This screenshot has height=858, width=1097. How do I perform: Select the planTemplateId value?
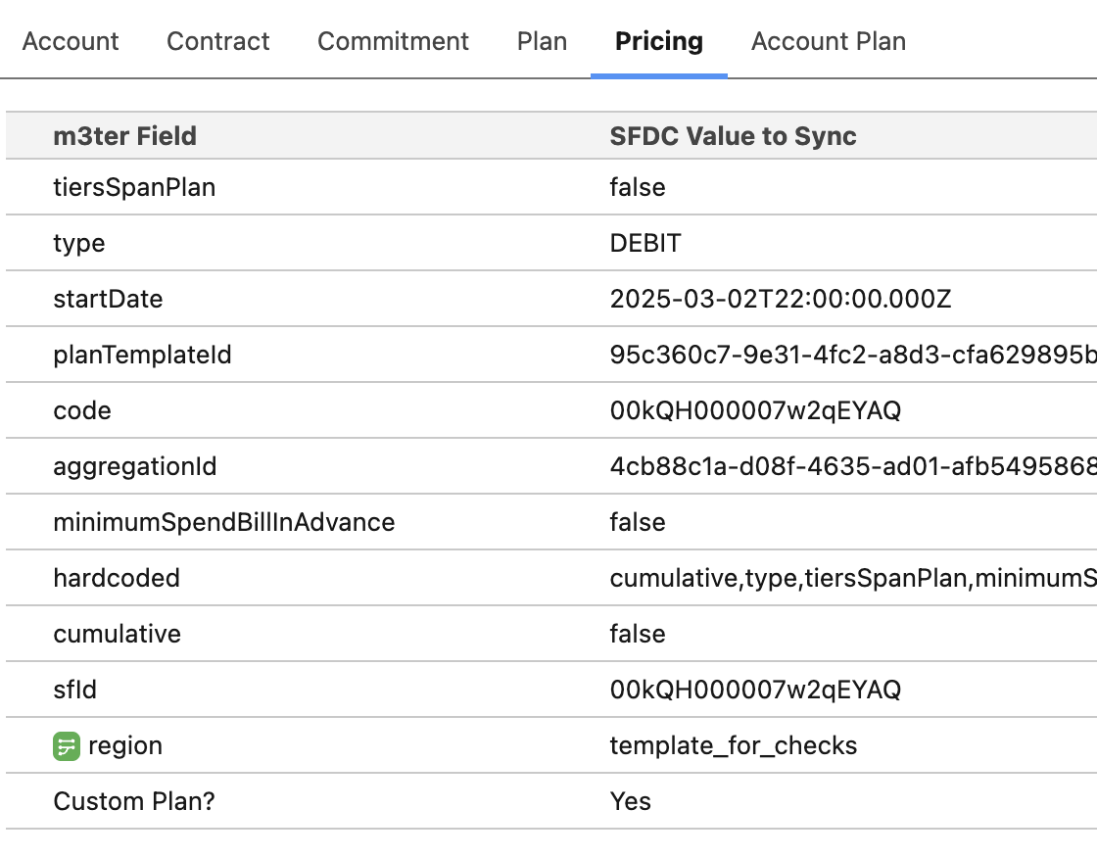(852, 355)
